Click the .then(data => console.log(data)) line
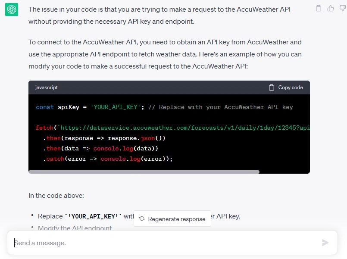Viewport: 347px width, 259px height. point(100,148)
